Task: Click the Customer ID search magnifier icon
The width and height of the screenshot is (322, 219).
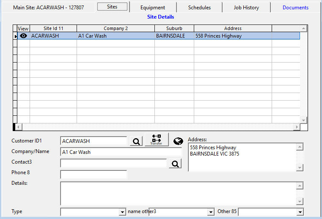Action: 136,142
